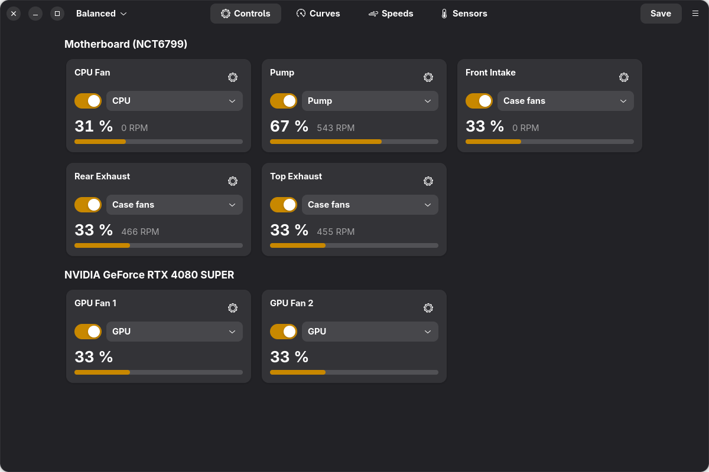Click the "31 %" CPU Fan value
Image resolution: width=709 pixels, height=472 pixels.
(93, 126)
